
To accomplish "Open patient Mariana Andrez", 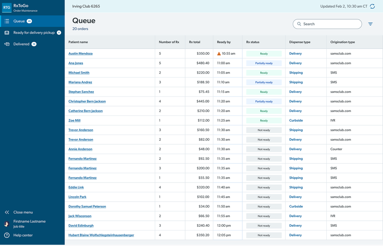I will click(80, 82).
